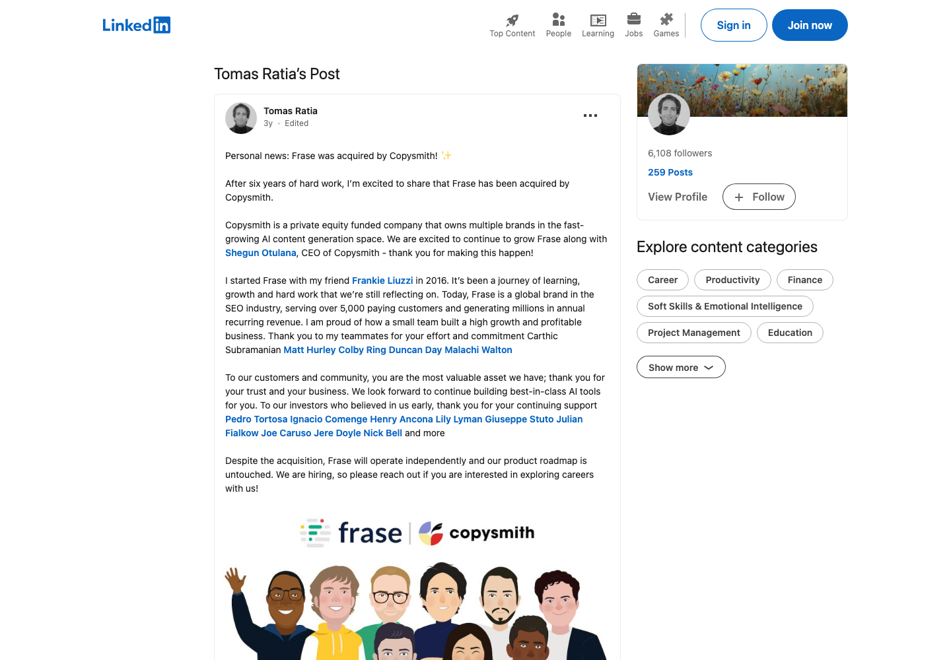Open Duncan Day's profile link
The height and width of the screenshot is (660, 951).
[x=415, y=350]
